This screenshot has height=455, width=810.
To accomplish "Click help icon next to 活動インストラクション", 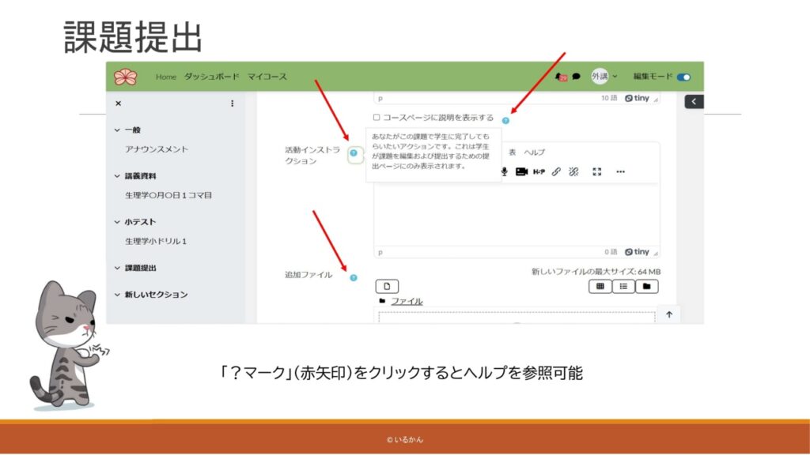I will point(354,153).
